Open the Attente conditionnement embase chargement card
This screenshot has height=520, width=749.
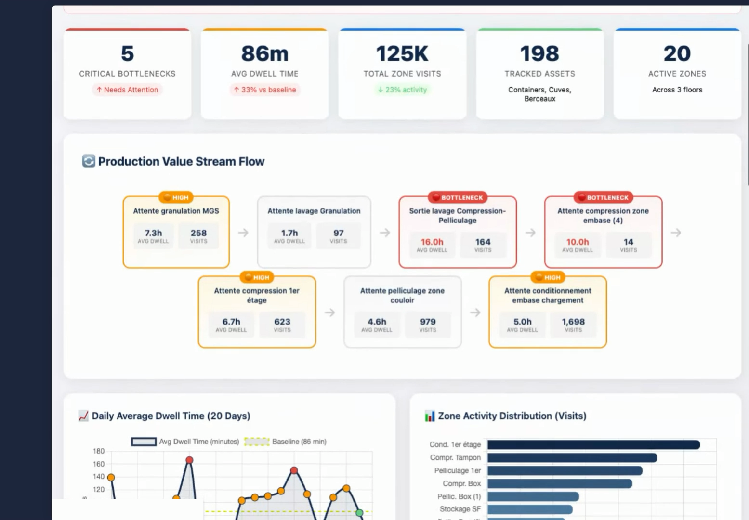[x=548, y=312]
